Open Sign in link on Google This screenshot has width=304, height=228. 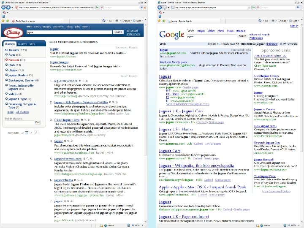pyautogui.click(x=294, y=26)
